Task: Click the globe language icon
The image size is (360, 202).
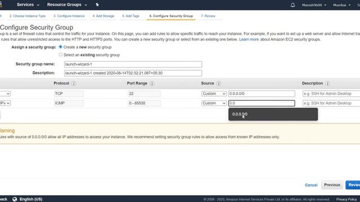Action: click(15, 199)
